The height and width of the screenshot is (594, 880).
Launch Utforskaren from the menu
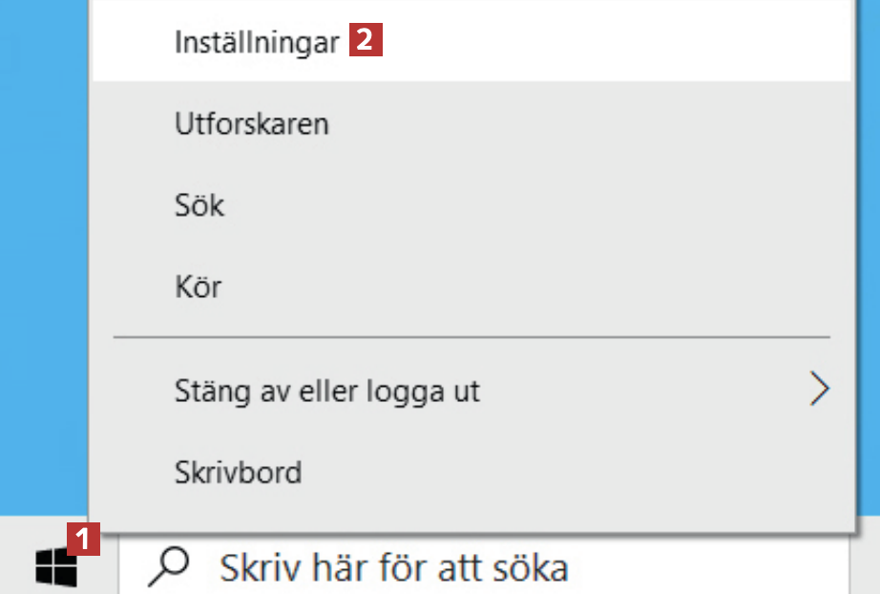click(x=252, y=123)
